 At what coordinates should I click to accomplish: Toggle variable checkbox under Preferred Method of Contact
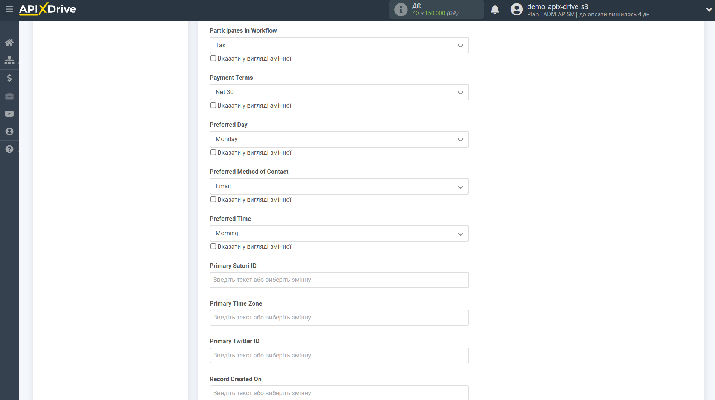pyautogui.click(x=213, y=199)
